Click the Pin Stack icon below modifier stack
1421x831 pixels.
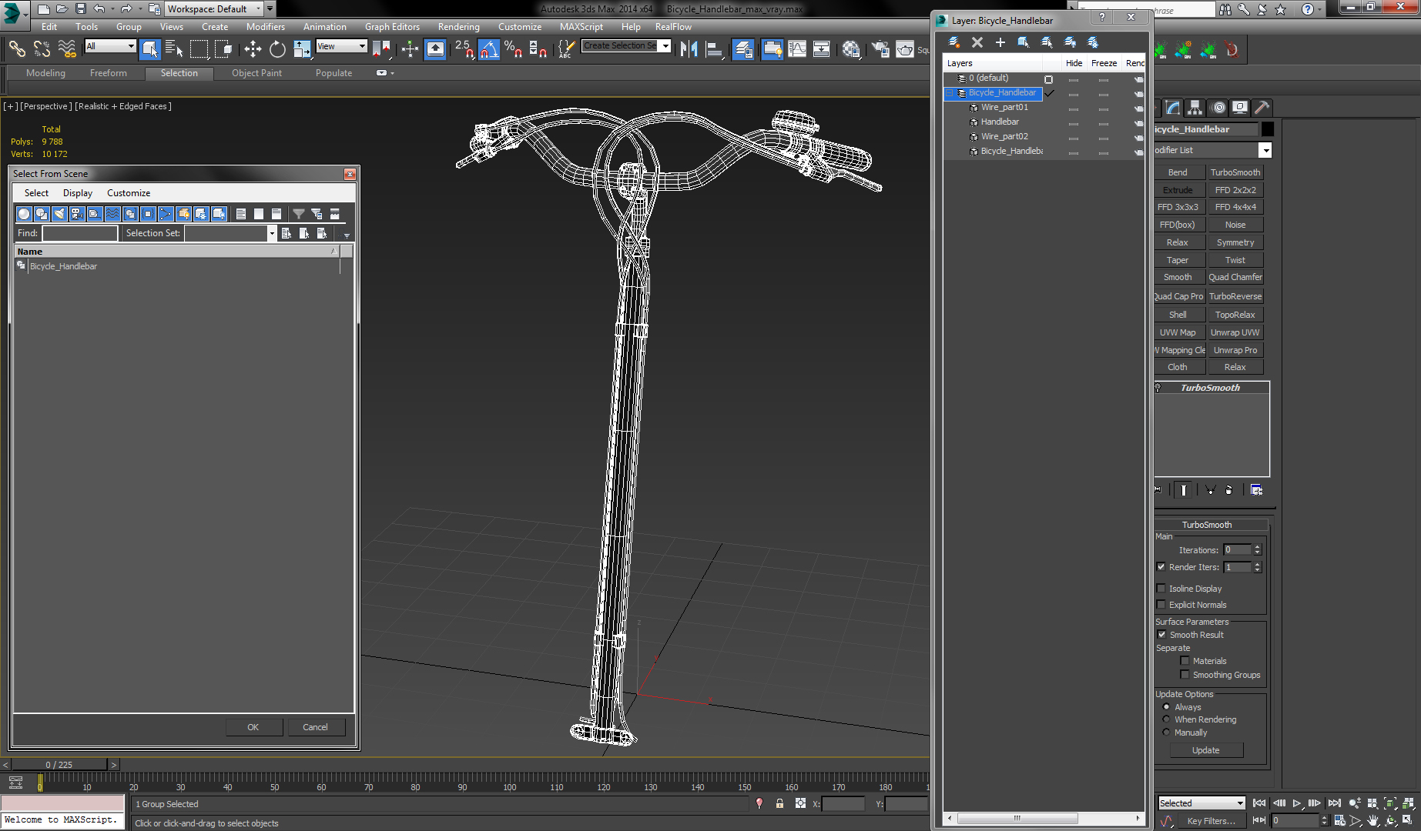point(1158,489)
